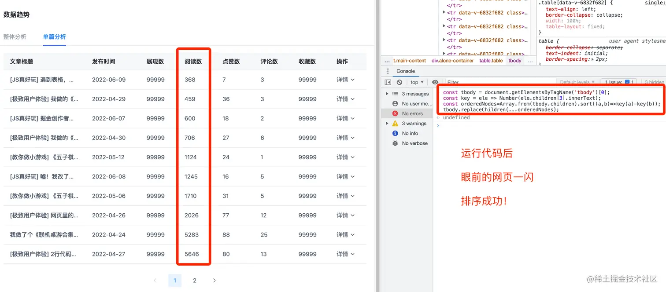Click the 评论数 column header
The width and height of the screenshot is (666, 292).
click(269, 62)
